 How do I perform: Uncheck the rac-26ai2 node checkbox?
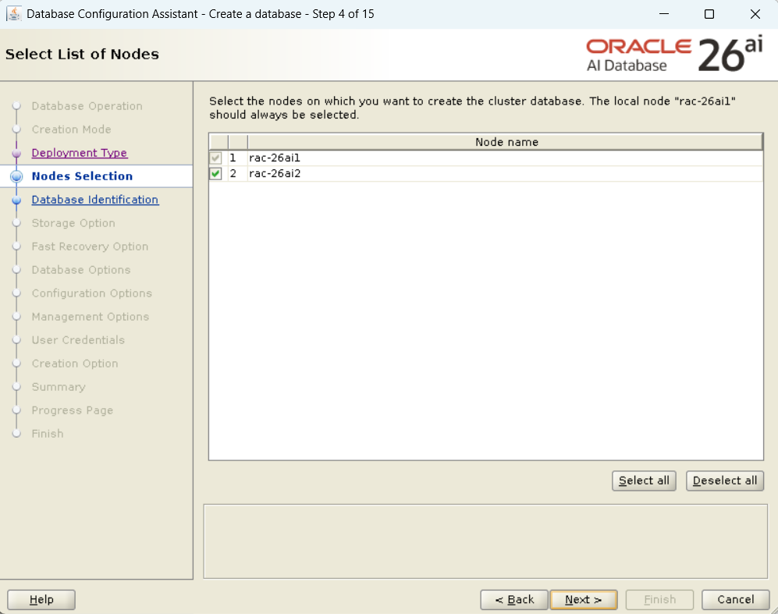216,173
